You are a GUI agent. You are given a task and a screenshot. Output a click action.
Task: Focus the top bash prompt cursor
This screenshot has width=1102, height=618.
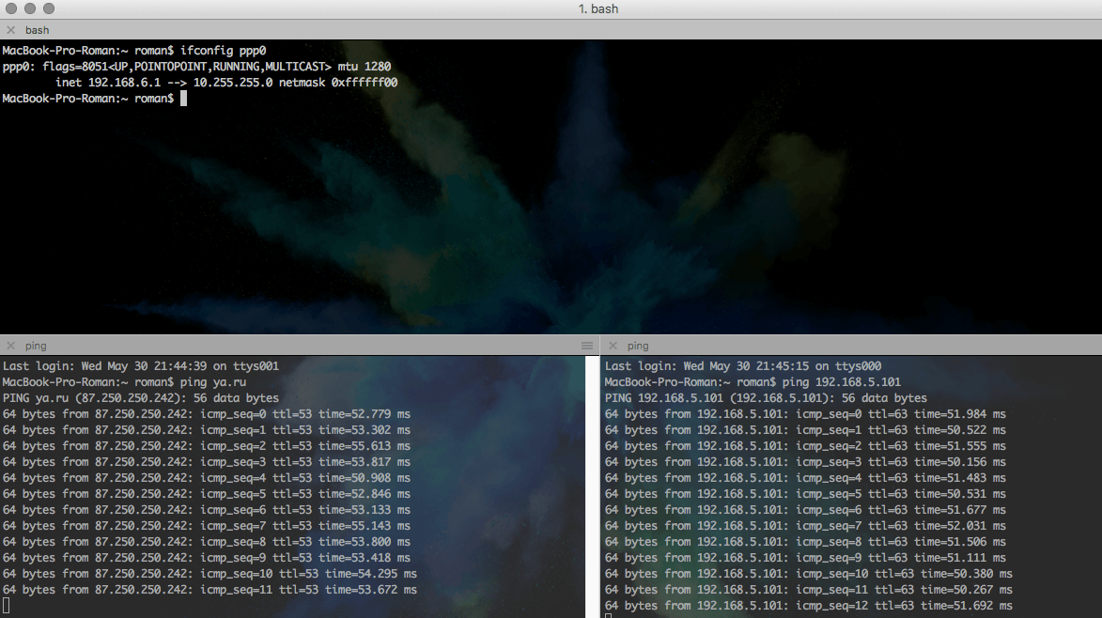point(184,99)
